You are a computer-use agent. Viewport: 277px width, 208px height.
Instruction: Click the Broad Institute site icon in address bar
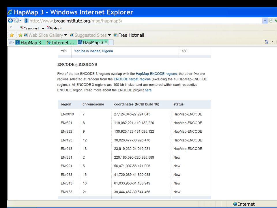pyautogui.click(x=26, y=21)
